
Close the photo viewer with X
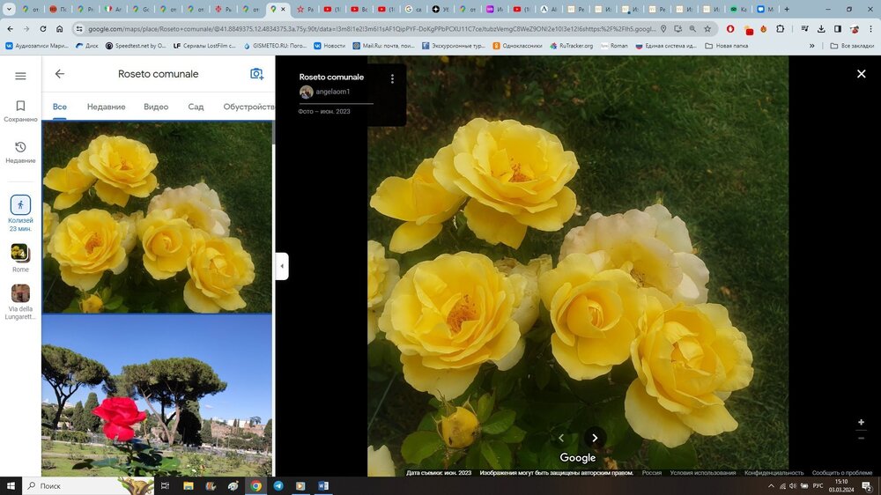point(861,74)
